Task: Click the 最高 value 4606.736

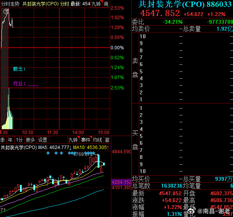Action: pos(222,200)
